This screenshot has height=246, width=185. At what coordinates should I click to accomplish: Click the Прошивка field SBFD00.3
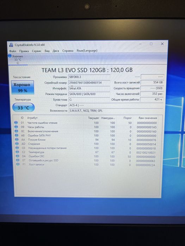tap(89, 77)
